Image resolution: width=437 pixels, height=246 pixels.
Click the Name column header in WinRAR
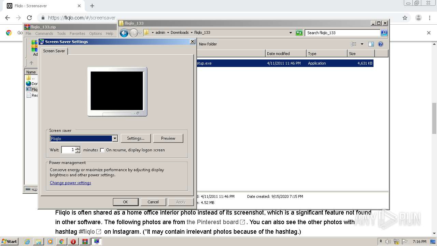[x=31, y=72]
